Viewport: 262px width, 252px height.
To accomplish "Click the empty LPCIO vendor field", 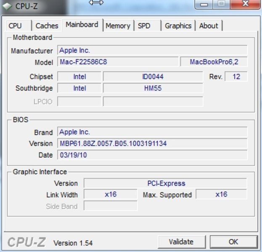I will click(79, 101).
